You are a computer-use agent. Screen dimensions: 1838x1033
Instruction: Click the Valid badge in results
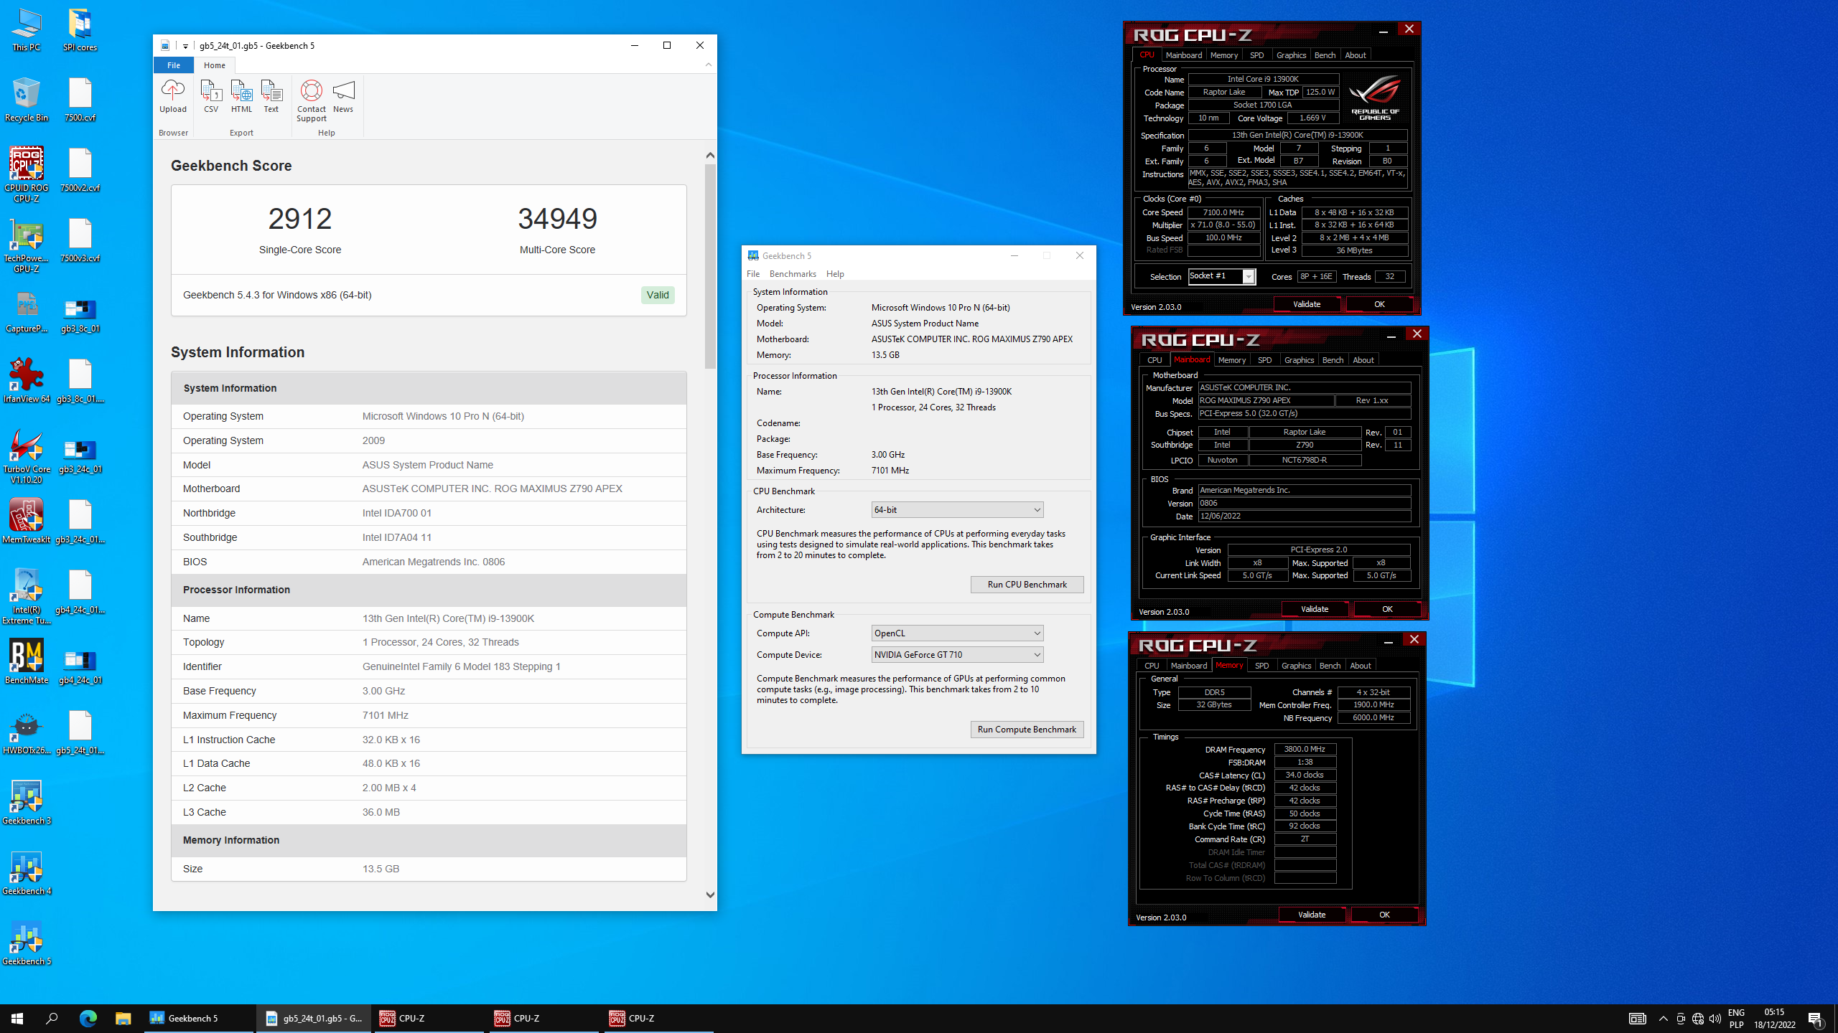658,295
